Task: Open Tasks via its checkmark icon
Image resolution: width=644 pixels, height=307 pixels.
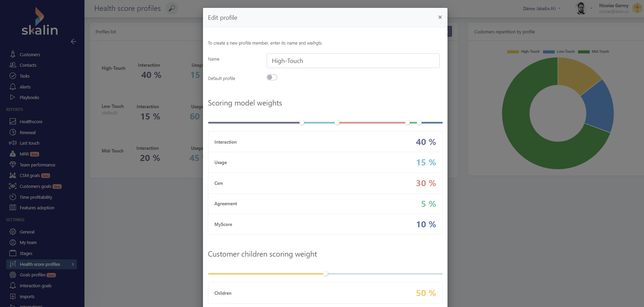Action: pos(13,76)
